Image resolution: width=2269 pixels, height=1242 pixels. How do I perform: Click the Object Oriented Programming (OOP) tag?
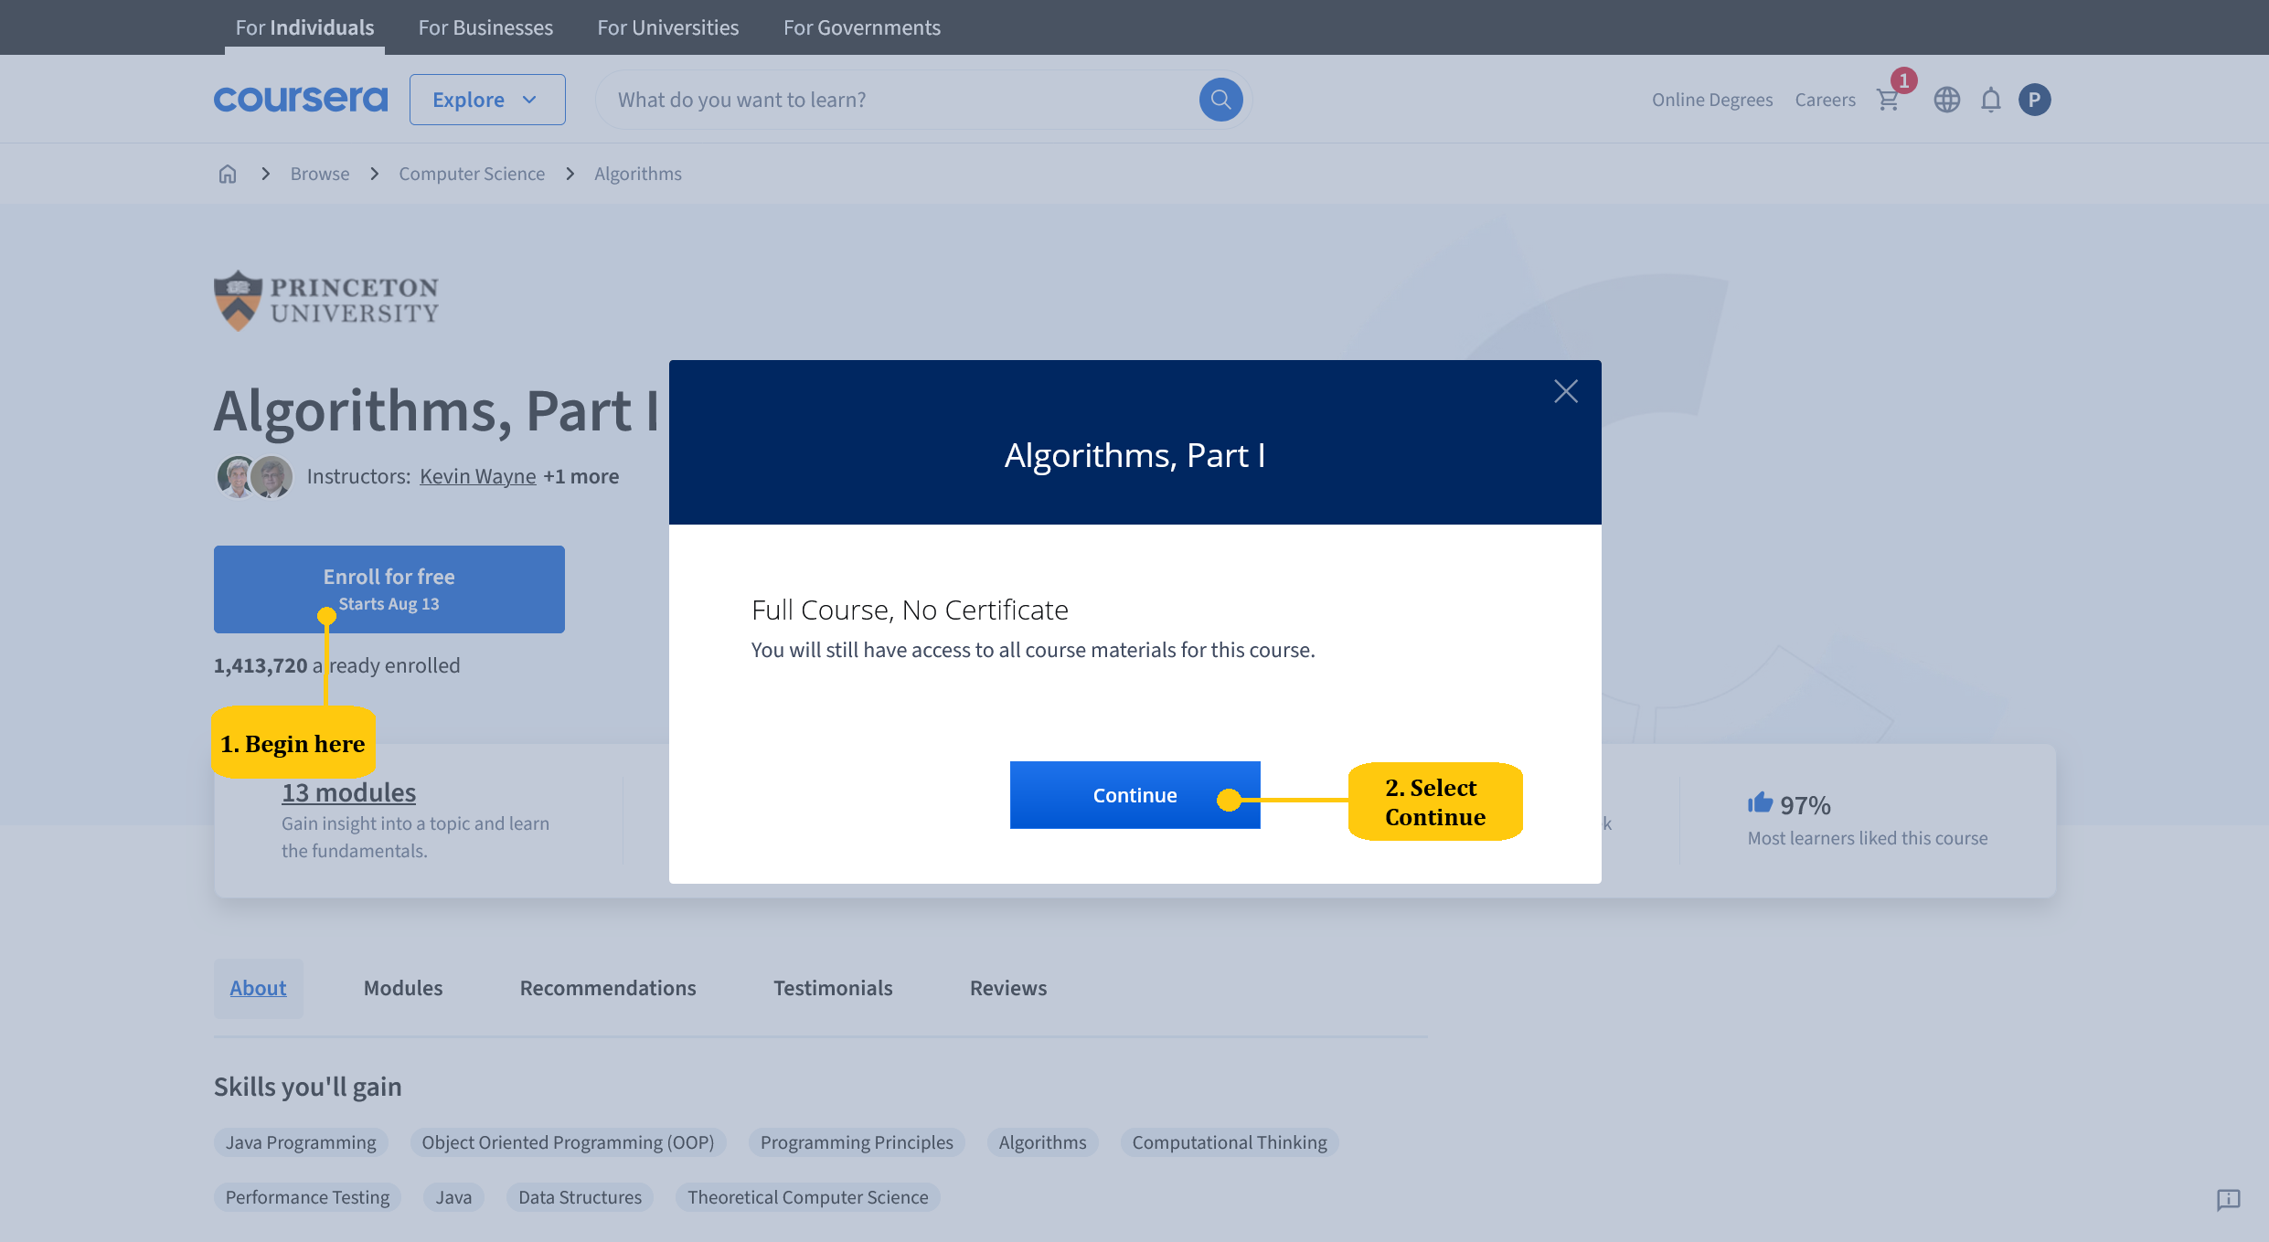coord(568,1142)
